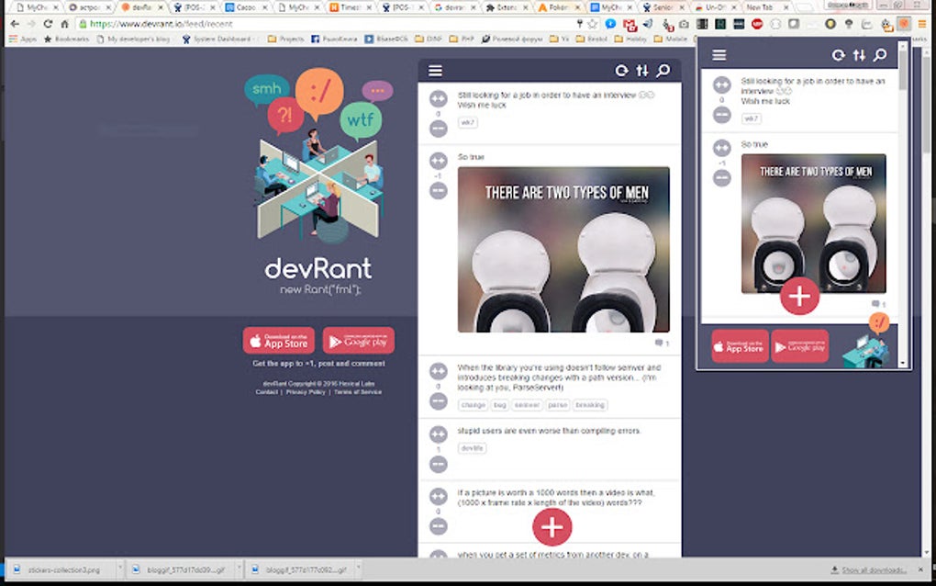Viewport: 936px width, 586px height.
Task: Click the Google Play download badge
Action: point(358,341)
